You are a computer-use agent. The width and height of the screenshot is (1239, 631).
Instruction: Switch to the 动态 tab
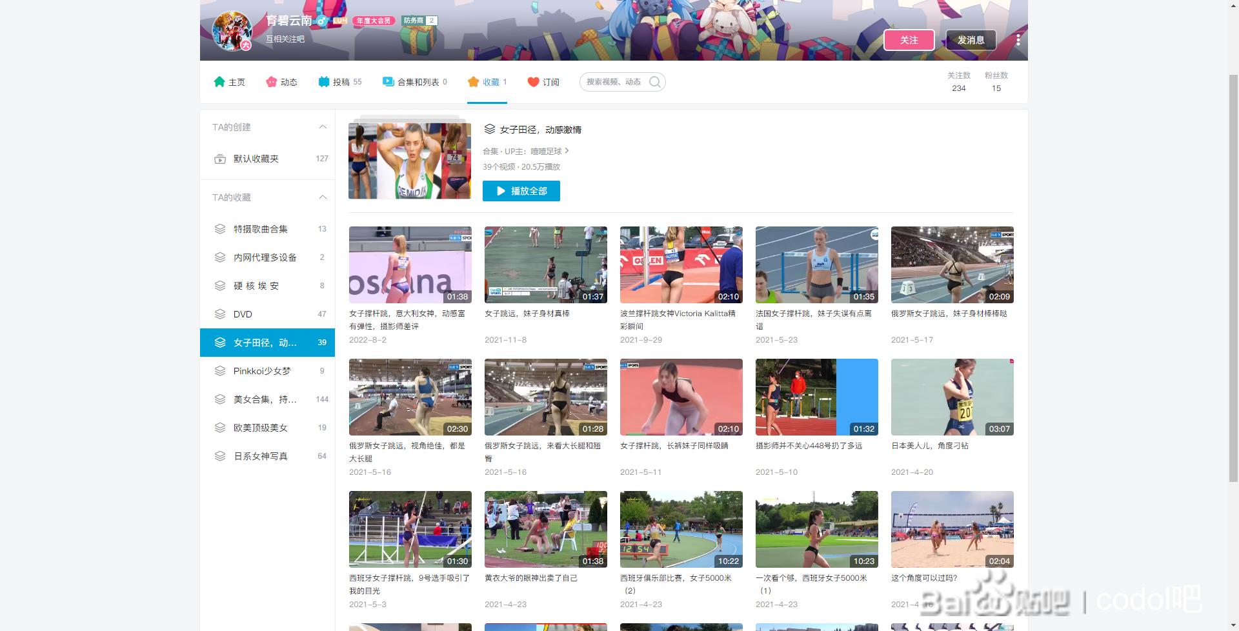281,82
